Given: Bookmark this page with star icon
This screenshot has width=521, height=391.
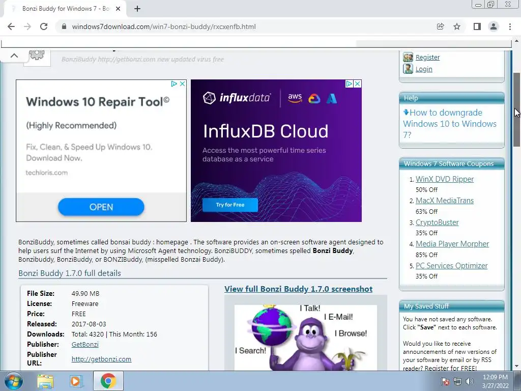Looking at the screenshot, I should coord(457,26).
